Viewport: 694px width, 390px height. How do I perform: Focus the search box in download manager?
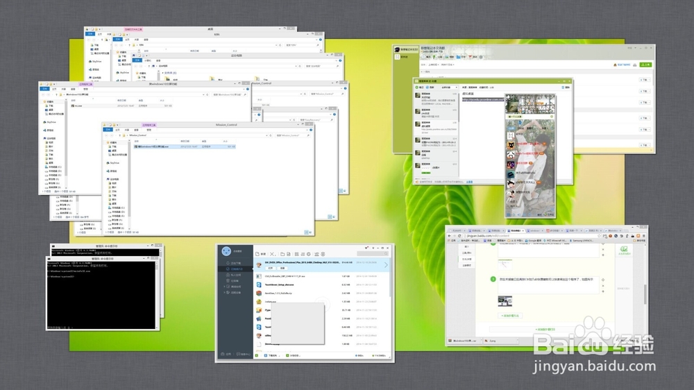coord(373,254)
